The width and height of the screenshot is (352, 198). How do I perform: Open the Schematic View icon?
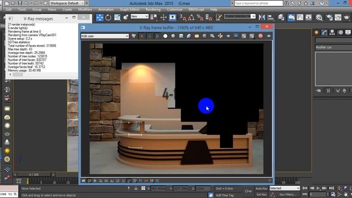[309, 17]
